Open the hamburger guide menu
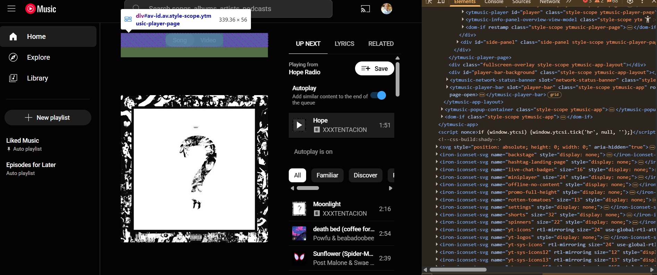 point(11,9)
